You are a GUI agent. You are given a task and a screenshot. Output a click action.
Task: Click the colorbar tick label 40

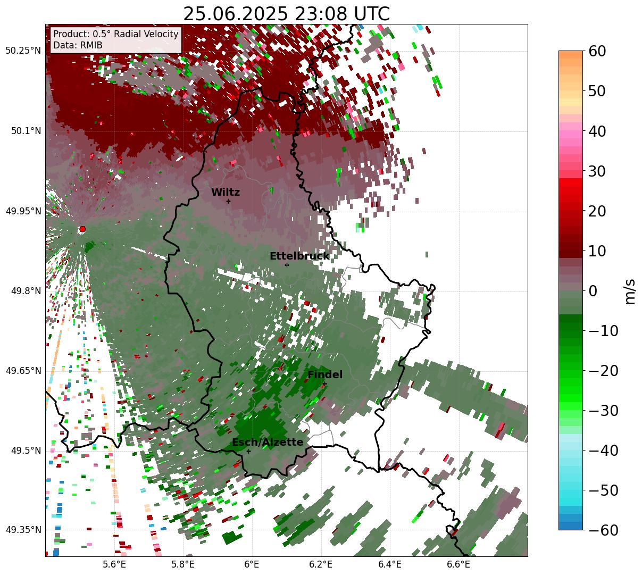597,131
